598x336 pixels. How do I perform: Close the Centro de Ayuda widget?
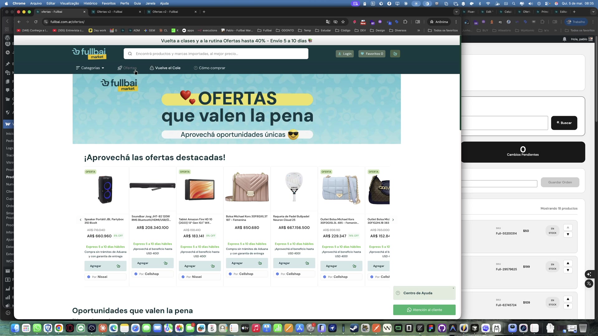[453, 288]
